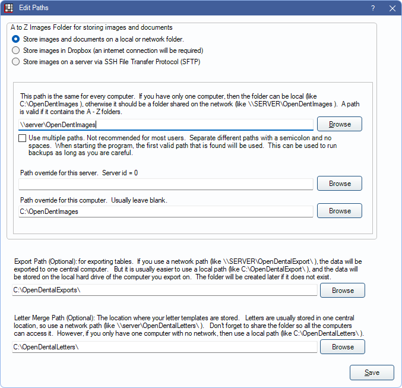Focus the empty server path override field

coord(166,184)
